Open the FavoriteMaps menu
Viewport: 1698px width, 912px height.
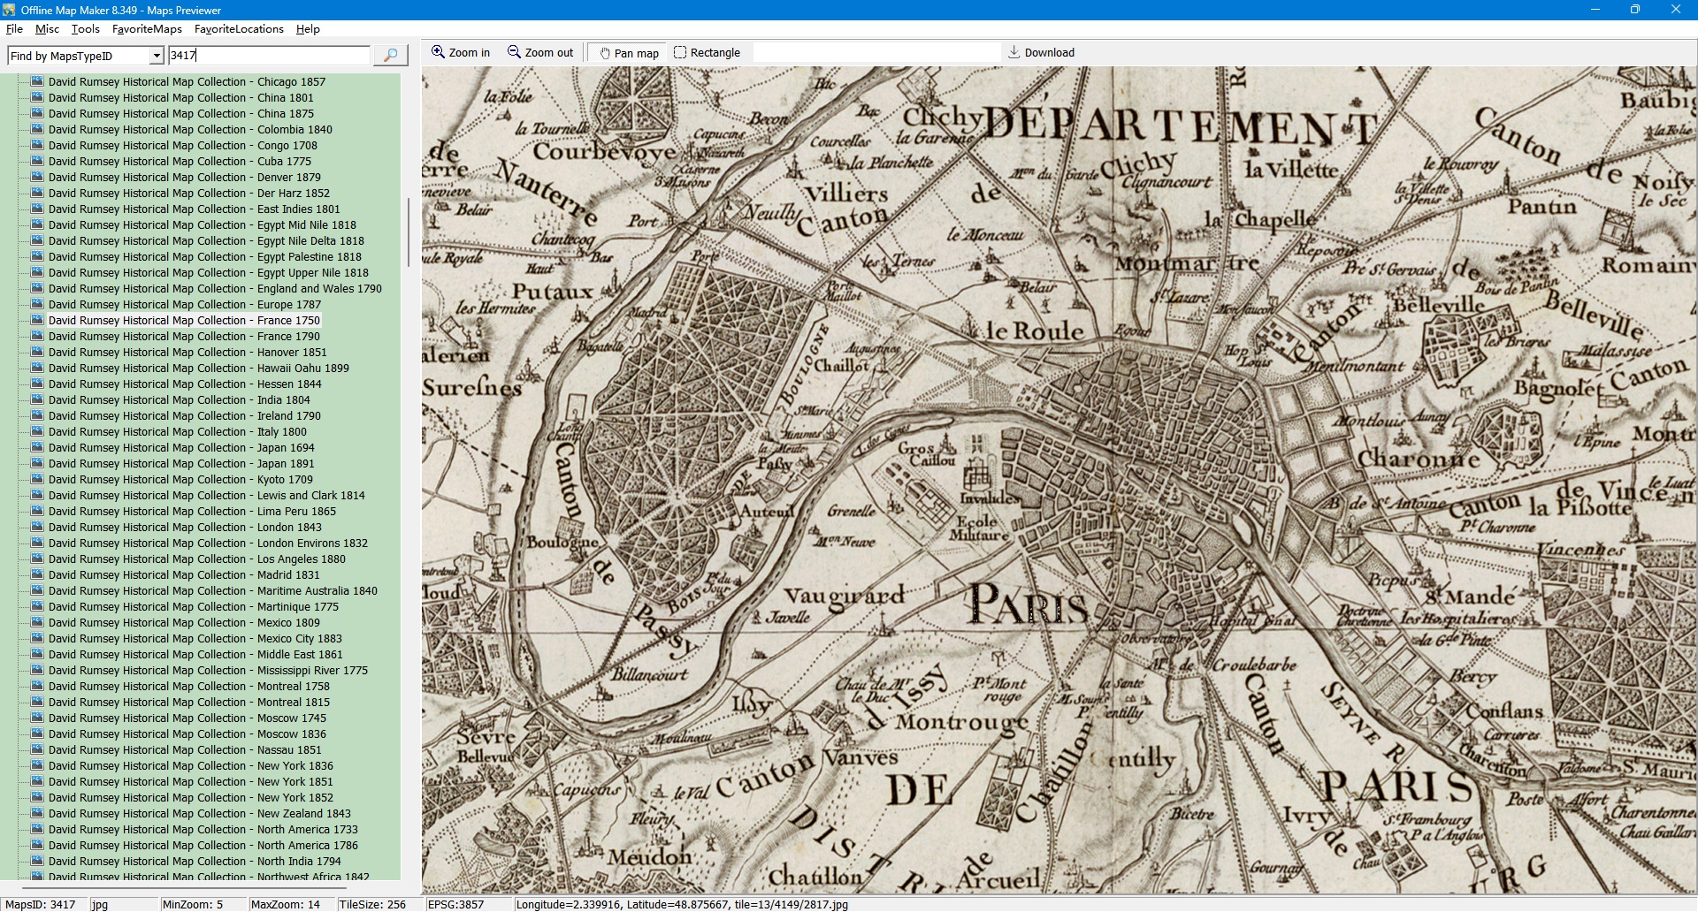(147, 29)
